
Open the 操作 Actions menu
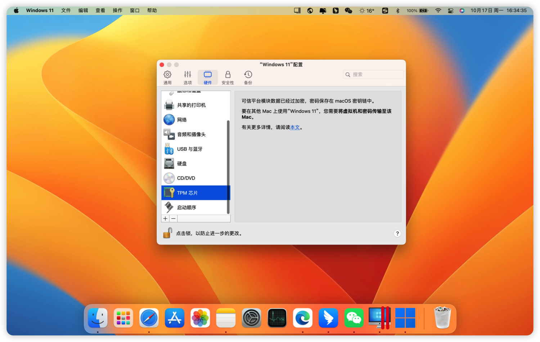tap(117, 10)
